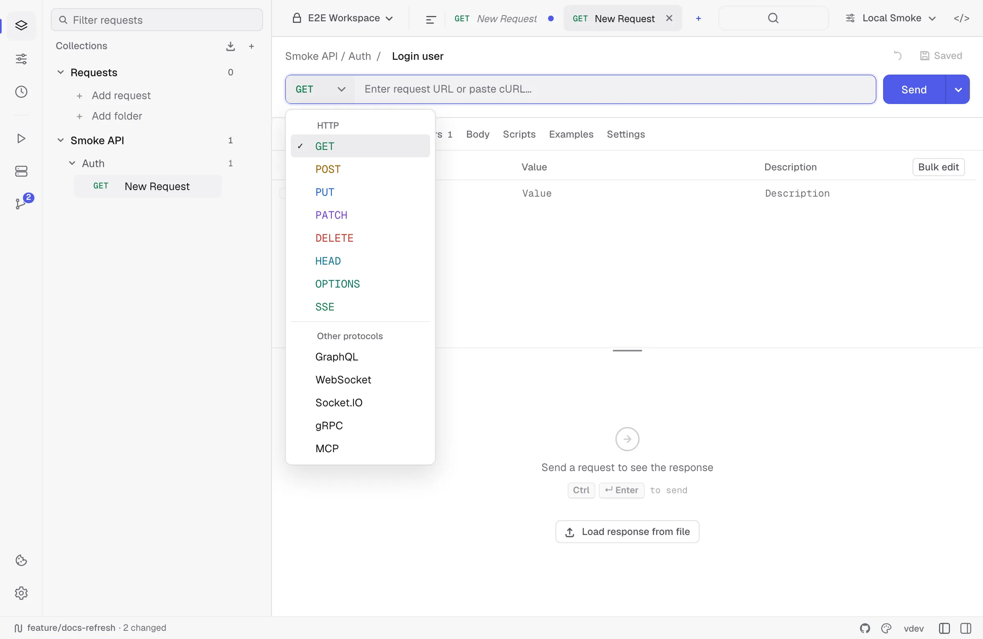Collapse the Smoke API collection
This screenshot has height=639, width=983.
tap(60, 140)
